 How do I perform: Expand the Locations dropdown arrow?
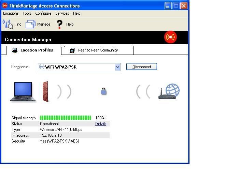pos(117,67)
